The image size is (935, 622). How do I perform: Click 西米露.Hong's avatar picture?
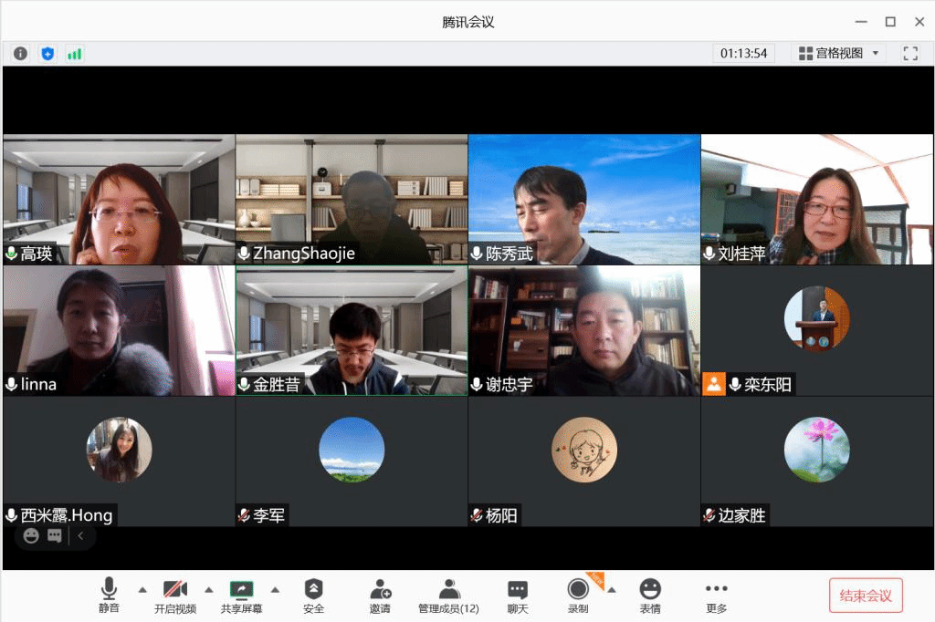[120, 450]
